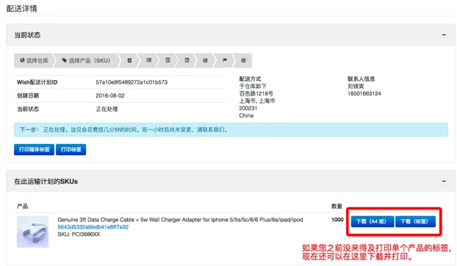The width and height of the screenshot is (457, 266).
Task: Click the address line 百色路1218号
Action: [x=256, y=93]
